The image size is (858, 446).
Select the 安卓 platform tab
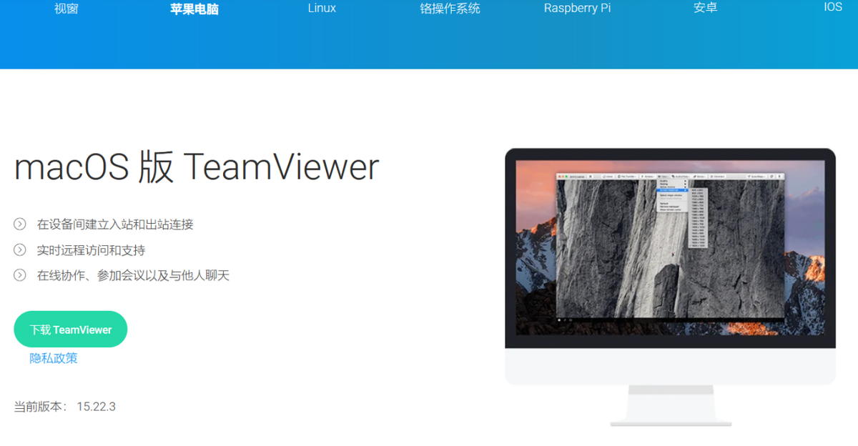pyautogui.click(x=705, y=9)
